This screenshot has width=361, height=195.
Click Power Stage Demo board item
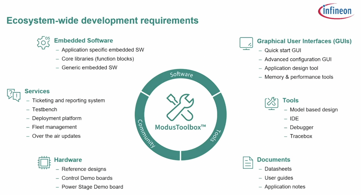coord(92,187)
